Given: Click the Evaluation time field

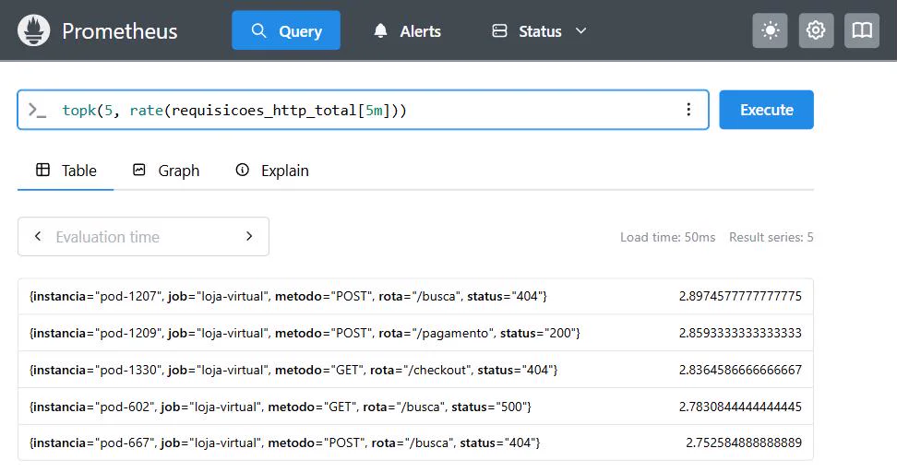Looking at the screenshot, I should click(144, 237).
